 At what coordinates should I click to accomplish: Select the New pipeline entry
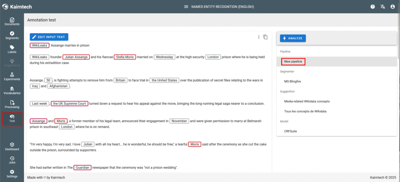click(x=293, y=62)
